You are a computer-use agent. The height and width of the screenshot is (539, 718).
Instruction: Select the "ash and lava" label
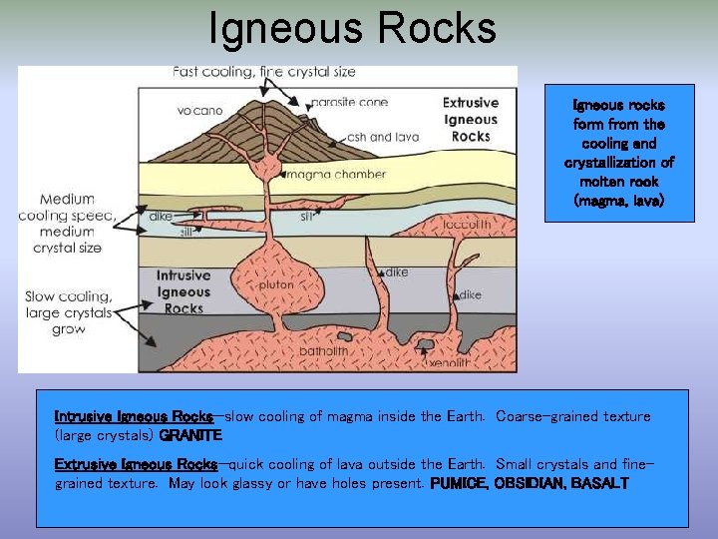coord(383,137)
